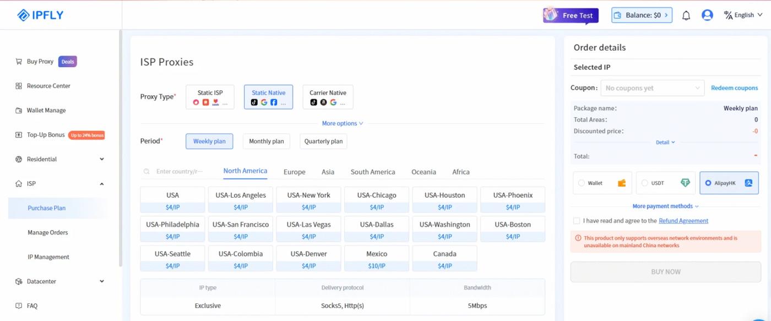Choose the Monthly plan period
This screenshot has height=321, width=771.
pyautogui.click(x=267, y=142)
